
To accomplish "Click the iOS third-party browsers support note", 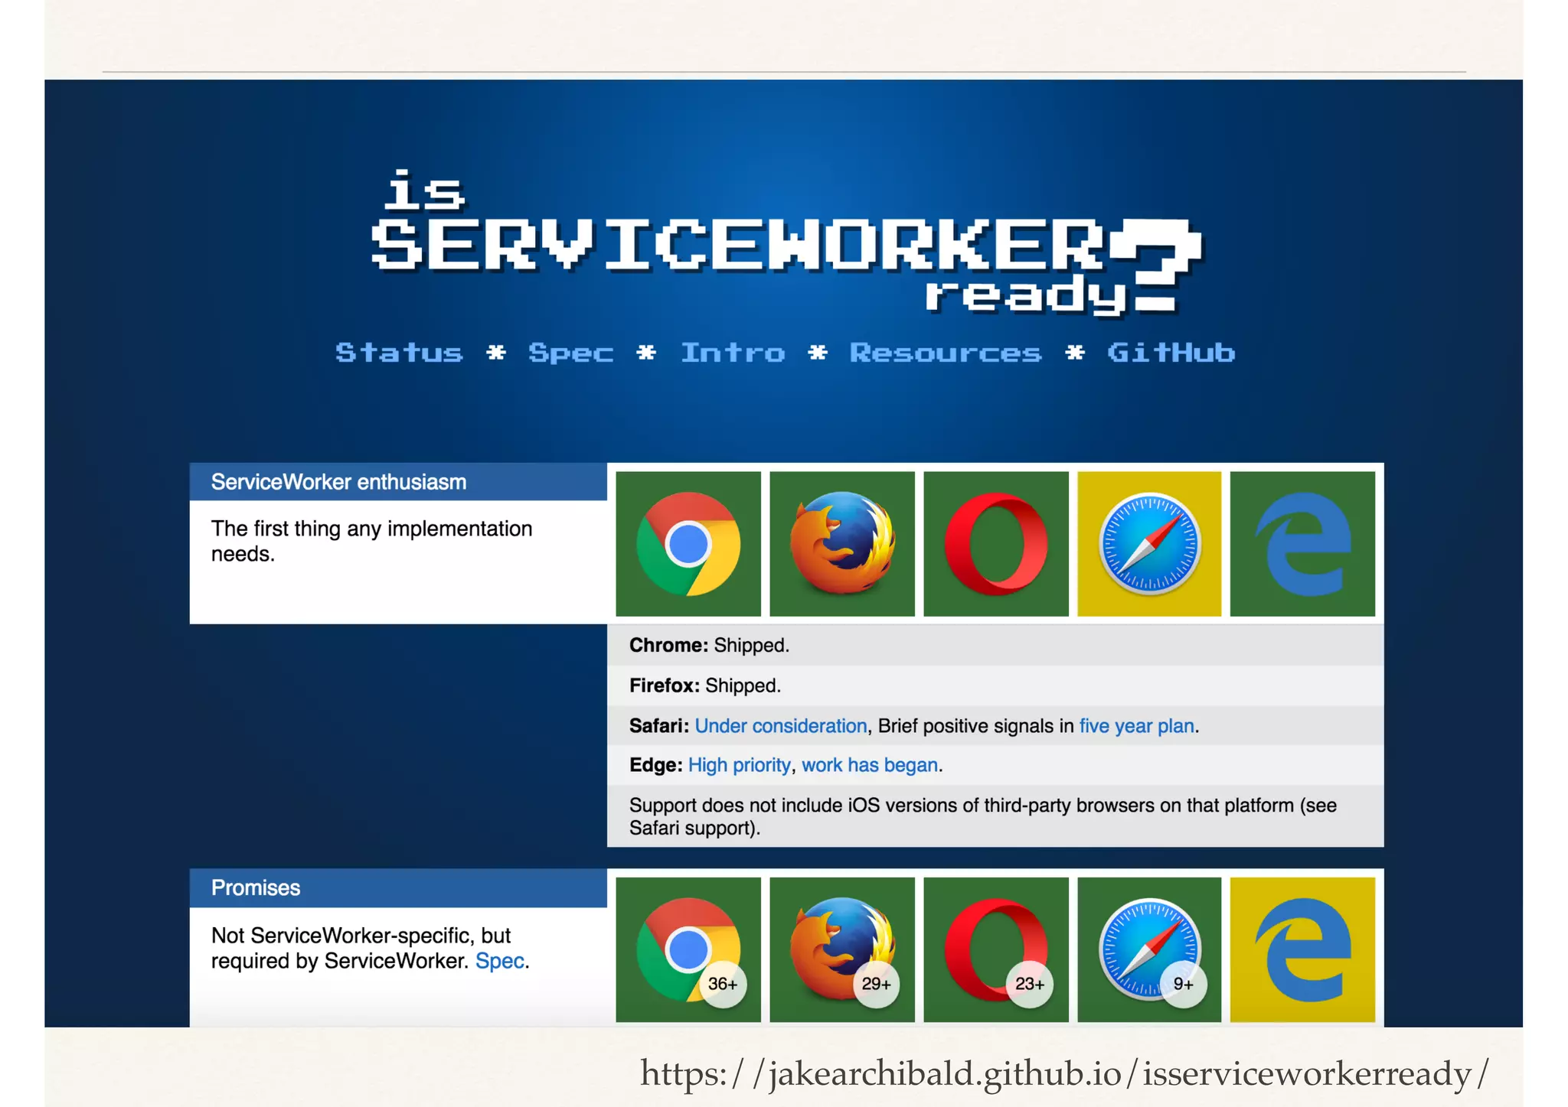I will [995, 816].
